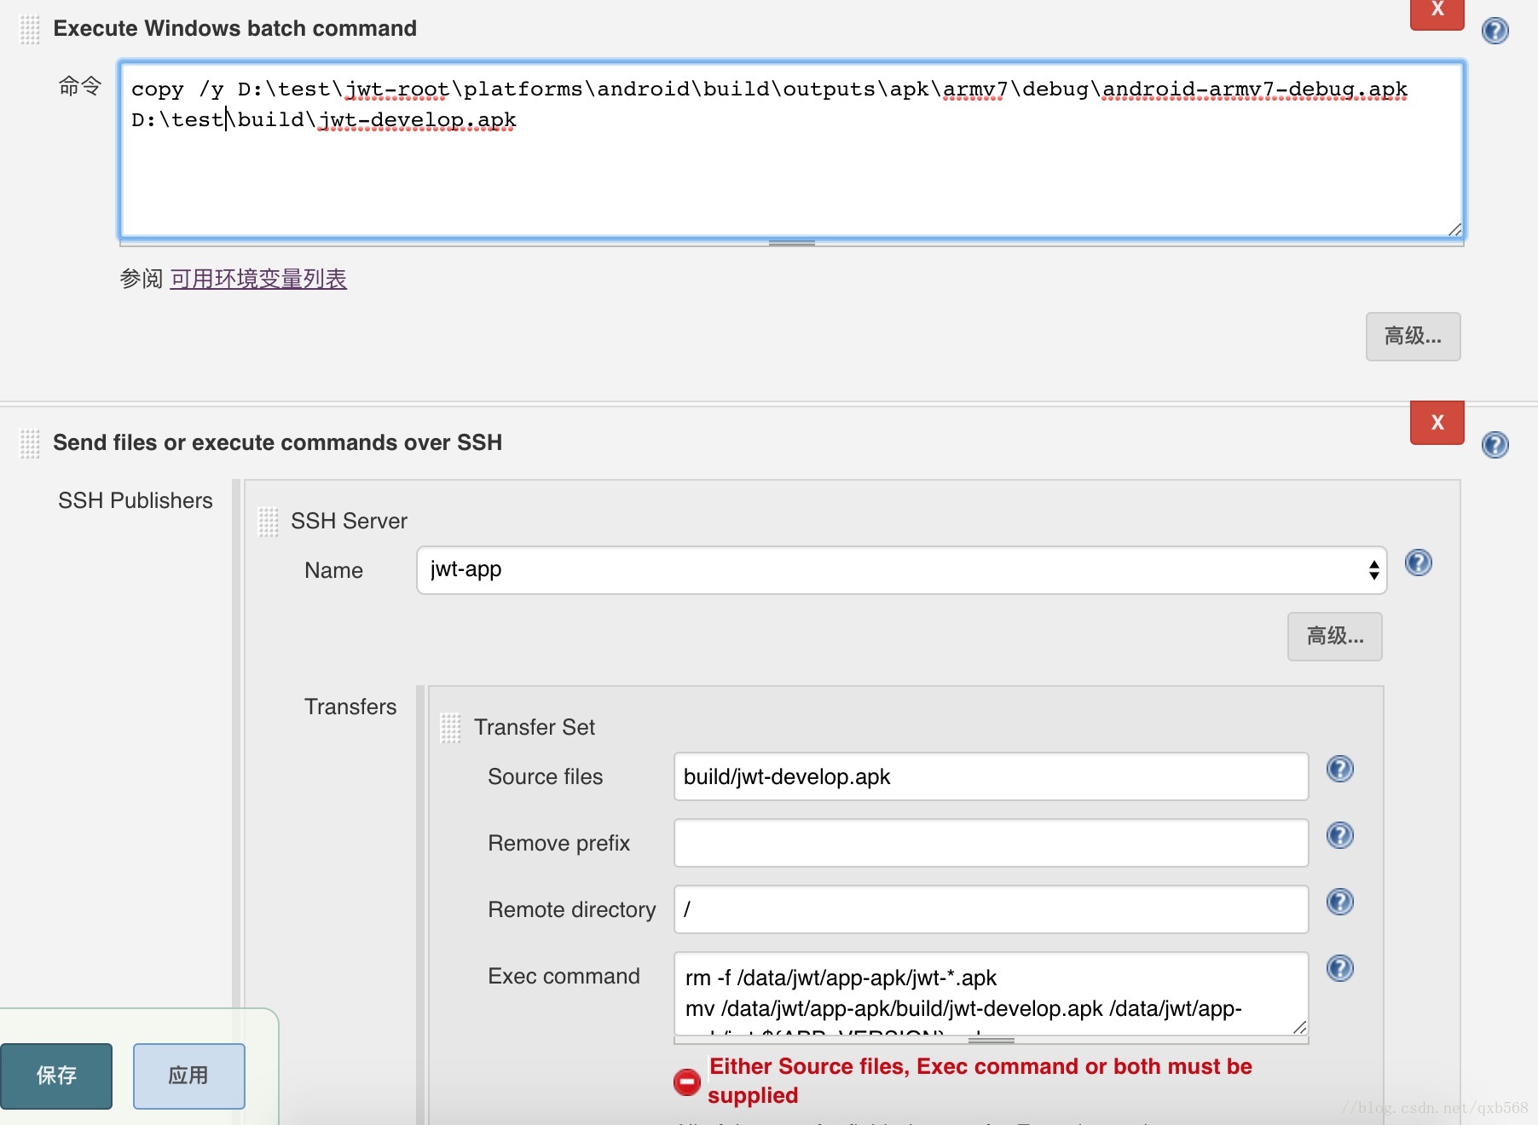Open the available environment variables list link

click(258, 279)
